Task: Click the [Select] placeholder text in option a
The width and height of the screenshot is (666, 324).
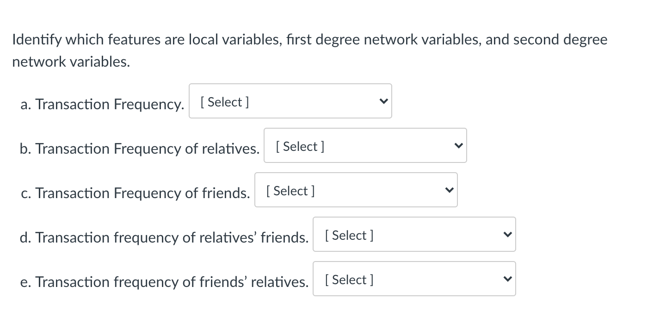Action: coord(224,102)
